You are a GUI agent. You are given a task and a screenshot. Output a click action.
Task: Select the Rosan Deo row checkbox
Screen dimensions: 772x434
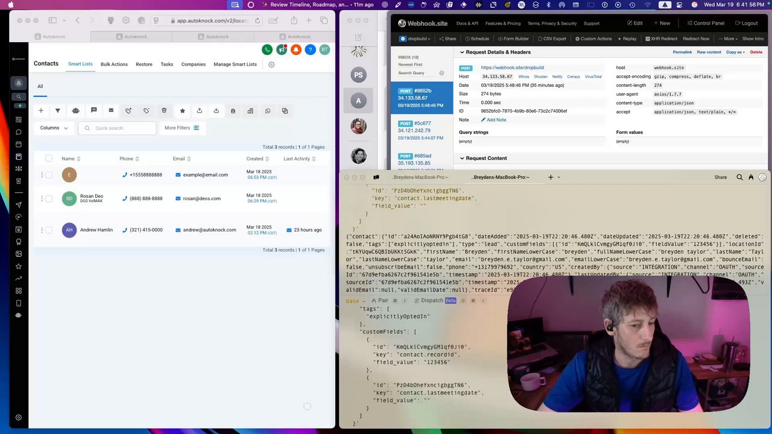point(49,198)
